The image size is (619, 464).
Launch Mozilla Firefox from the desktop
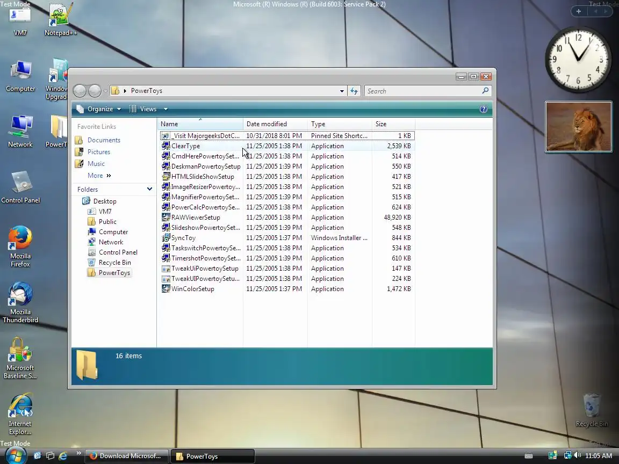click(x=20, y=246)
